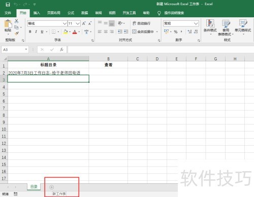The width and height of the screenshot is (254, 197).
Task: Select the Format Painter brush
Action: 17,34
